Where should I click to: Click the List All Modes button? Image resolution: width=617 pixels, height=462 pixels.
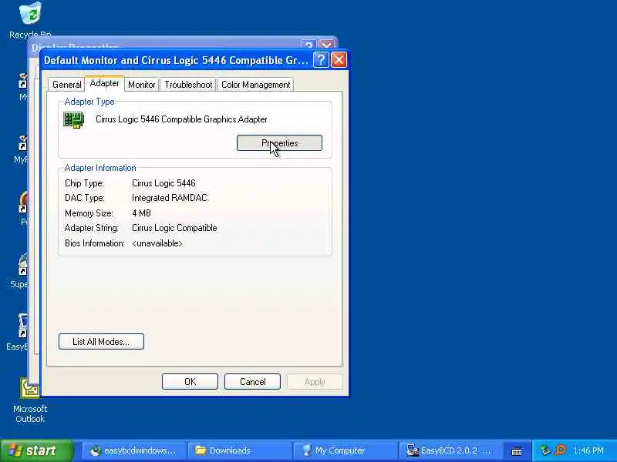tap(101, 341)
